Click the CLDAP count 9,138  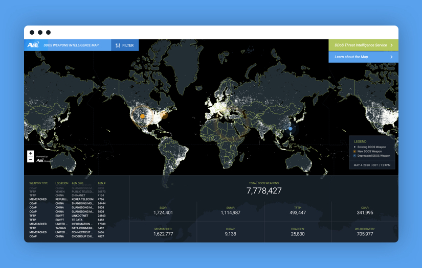pyautogui.click(x=230, y=234)
